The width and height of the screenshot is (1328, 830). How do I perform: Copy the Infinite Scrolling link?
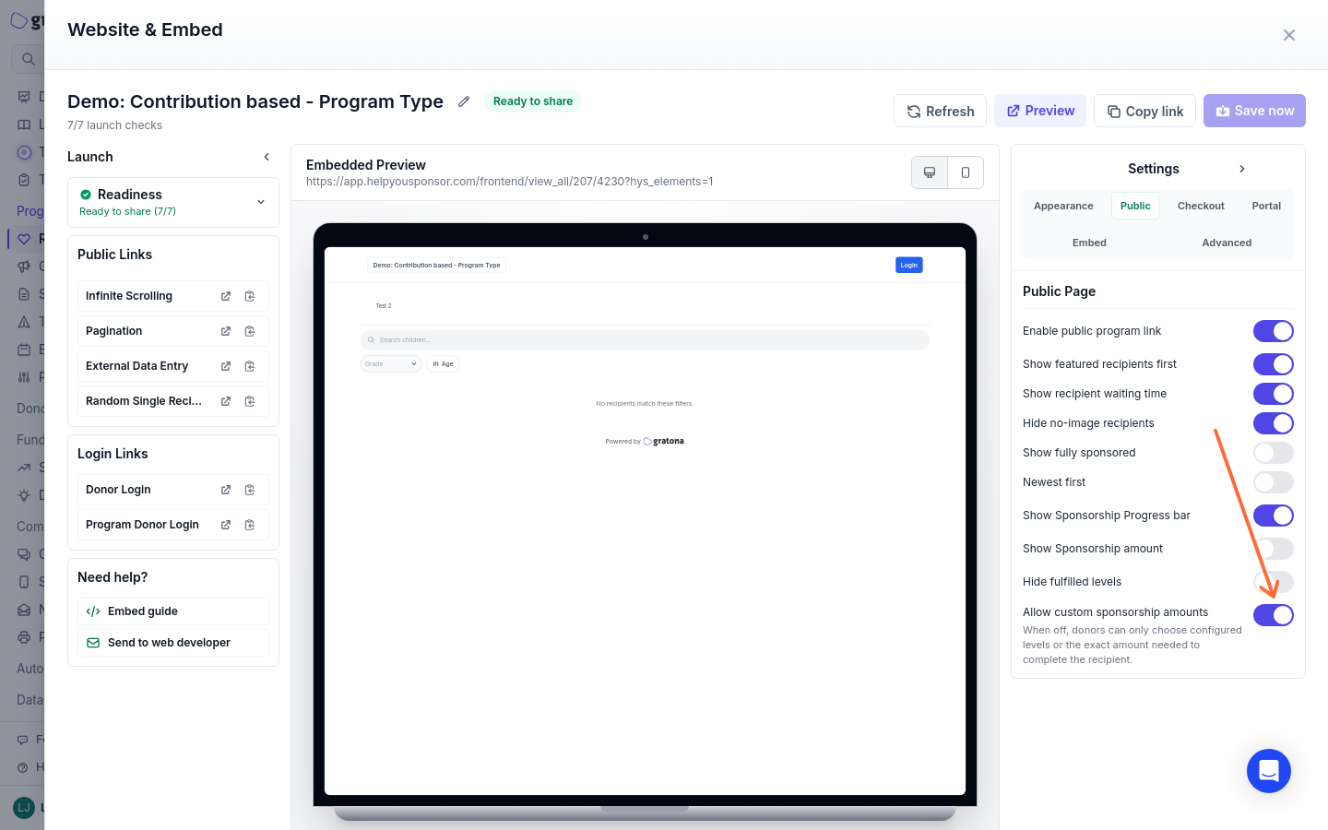(x=250, y=296)
